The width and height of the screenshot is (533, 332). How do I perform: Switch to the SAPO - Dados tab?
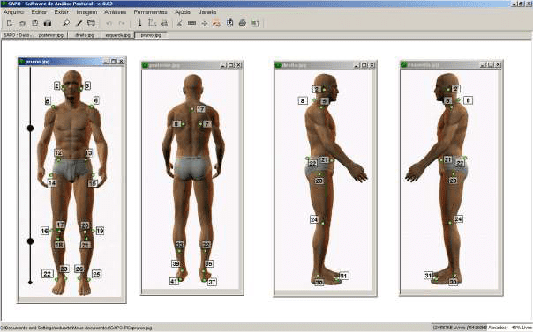click(x=18, y=35)
